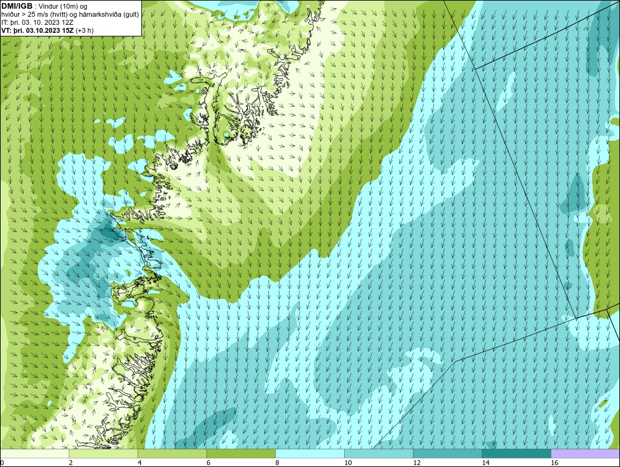Click the legend label '10'
This screenshot has width=620, height=467.
pyautogui.click(x=348, y=463)
